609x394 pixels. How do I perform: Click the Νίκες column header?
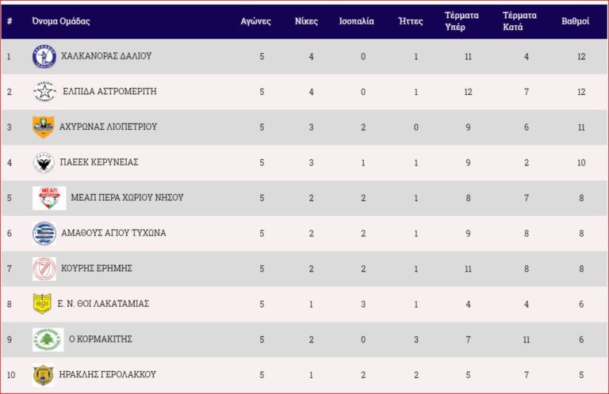(305, 21)
